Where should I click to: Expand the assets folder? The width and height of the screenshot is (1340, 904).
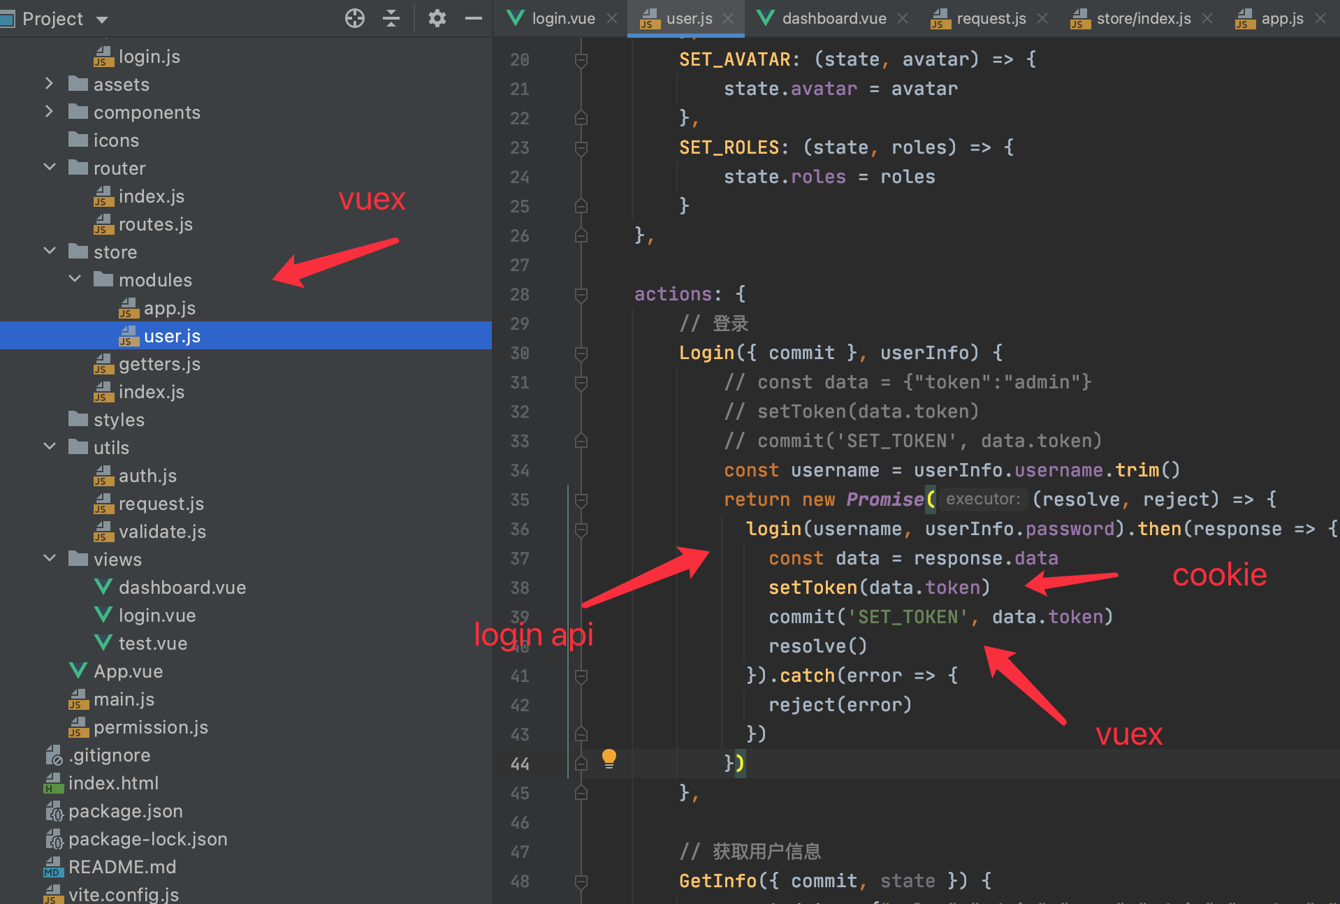[49, 84]
